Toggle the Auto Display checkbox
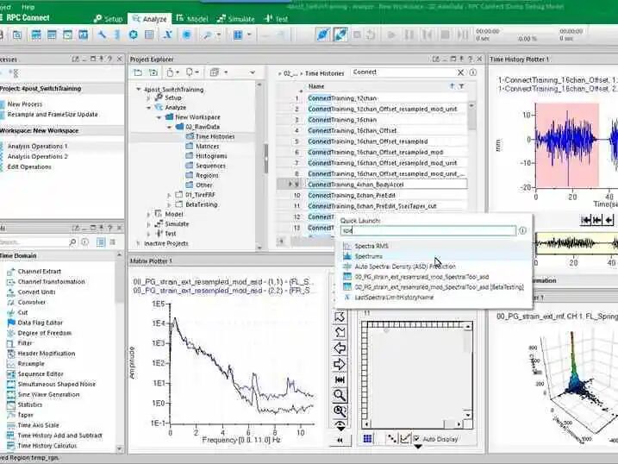Screen dimensions: 618x464 pos(416,439)
